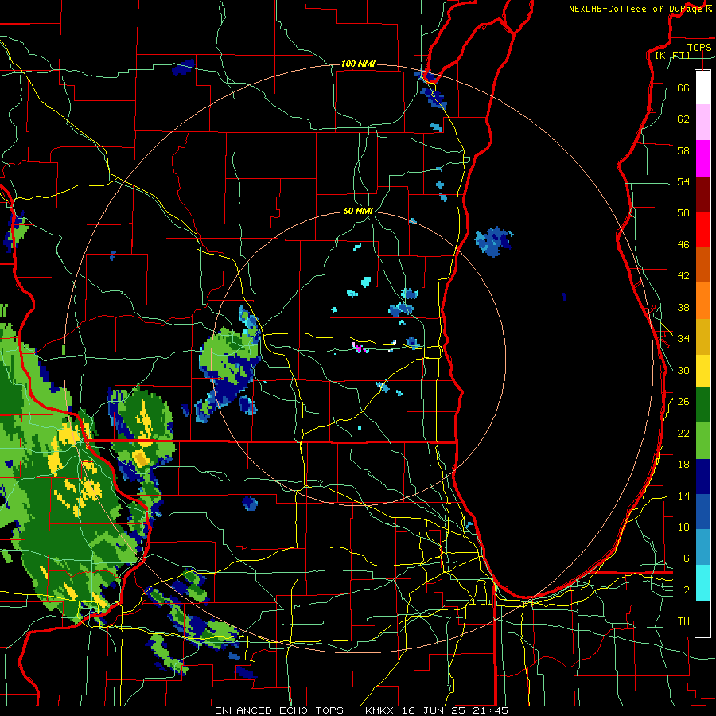Click the '10' legend value
Viewport: 716px width, 716px height.
[683, 527]
